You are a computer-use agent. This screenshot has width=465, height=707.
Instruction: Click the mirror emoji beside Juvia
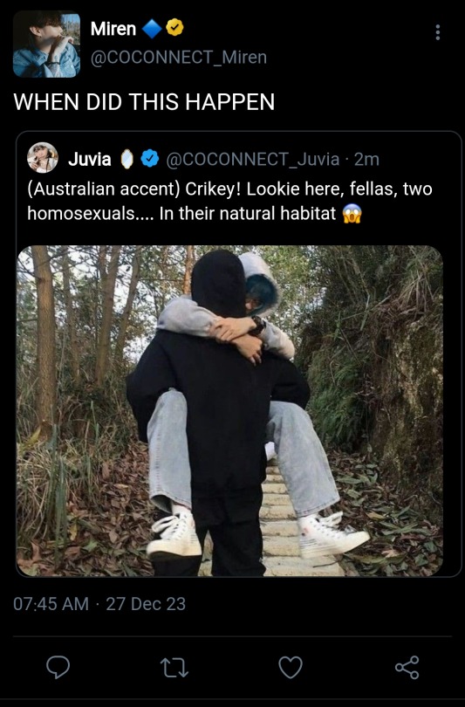click(x=127, y=159)
